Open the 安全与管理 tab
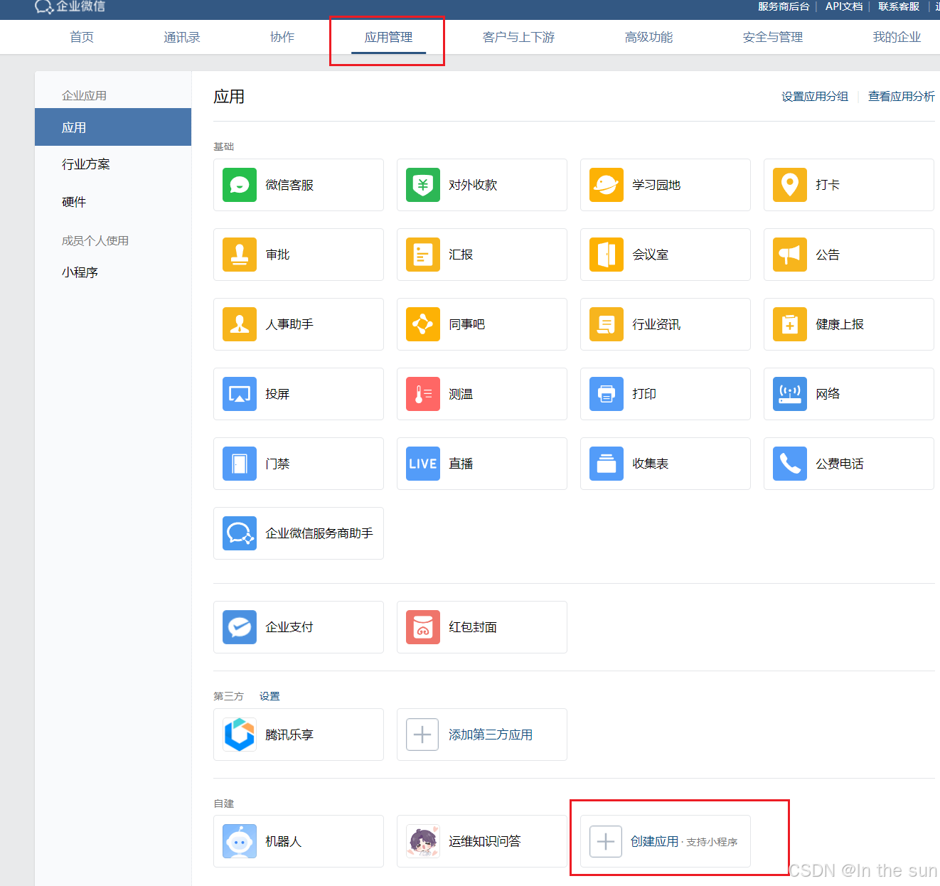Viewport: 940px width, 886px height. click(x=773, y=37)
